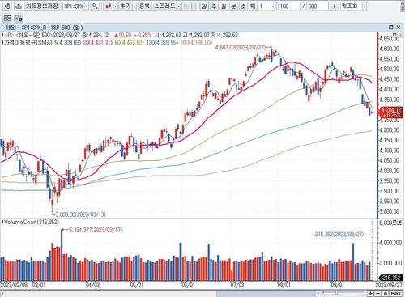Open the chart type dropdown arrow

point(115,6)
